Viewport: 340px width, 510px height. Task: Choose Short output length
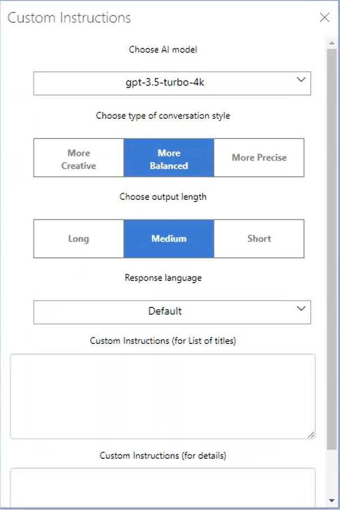pos(259,239)
